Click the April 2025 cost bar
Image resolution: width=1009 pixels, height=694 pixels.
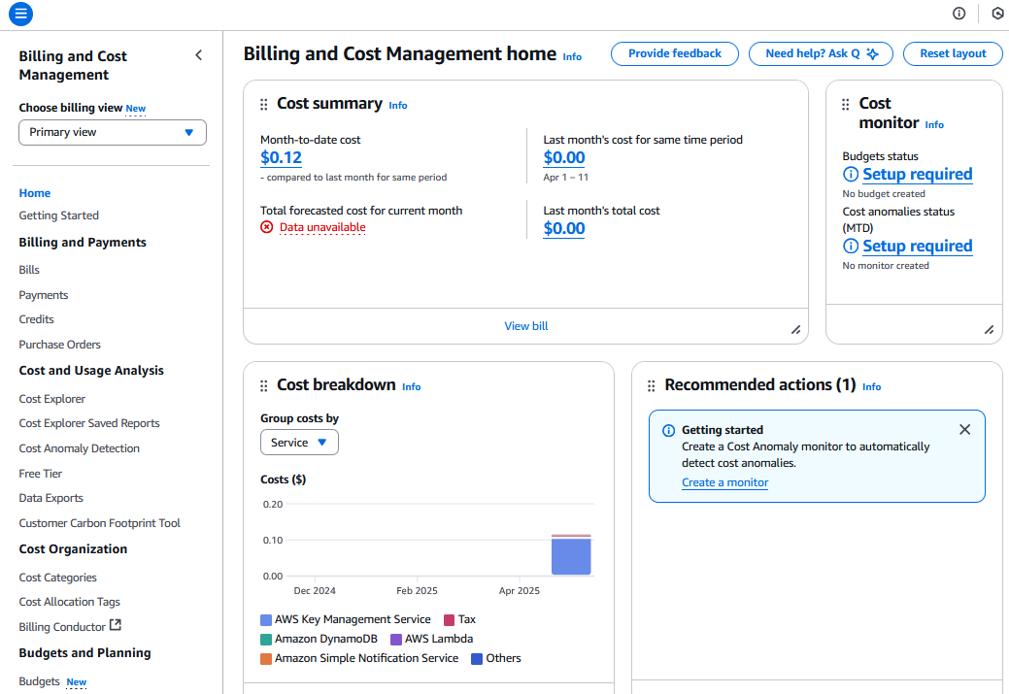[x=571, y=555]
